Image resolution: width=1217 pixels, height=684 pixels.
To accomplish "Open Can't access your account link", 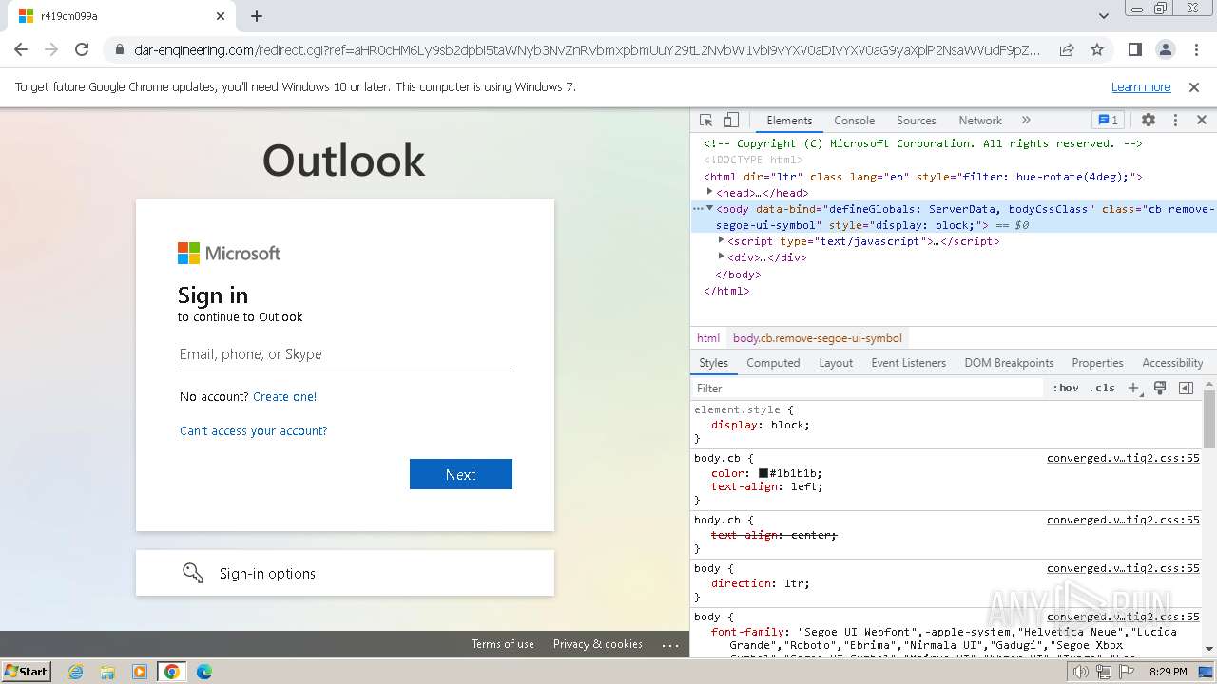I will [253, 431].
